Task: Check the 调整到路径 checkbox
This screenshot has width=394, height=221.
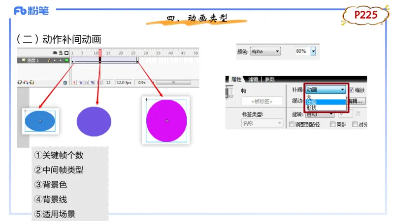Action: 292,124
